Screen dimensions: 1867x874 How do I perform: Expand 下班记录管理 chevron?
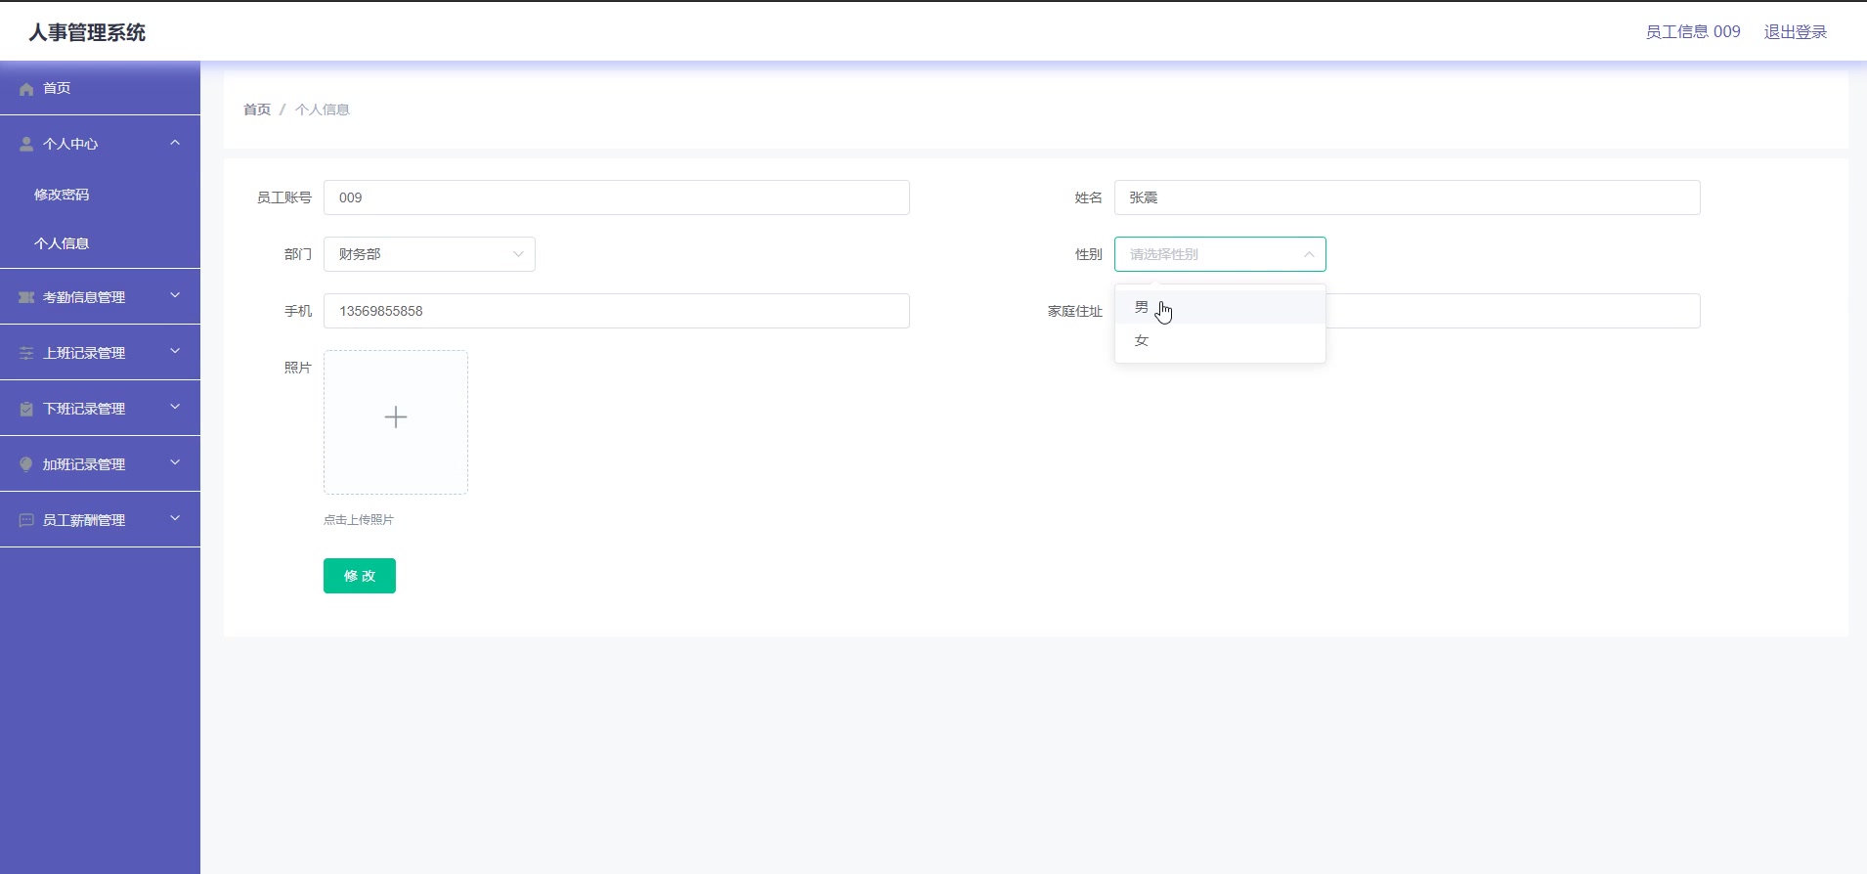point(175,407)
